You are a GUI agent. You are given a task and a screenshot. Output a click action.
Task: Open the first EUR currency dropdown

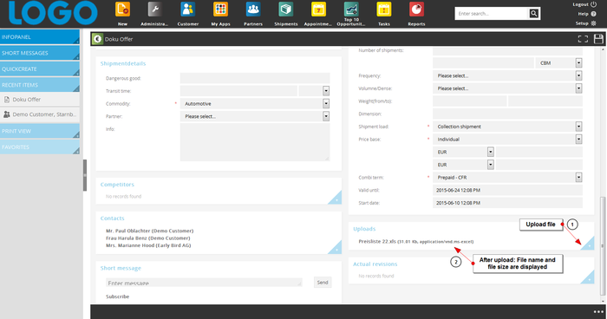click(491, 152)
